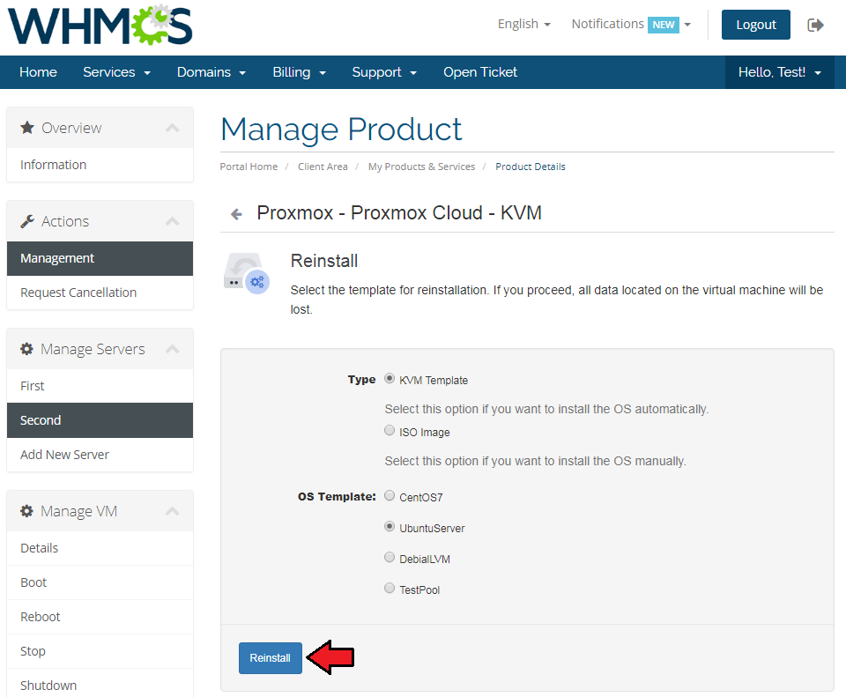Choose the DebialLVM OS template

coord(389,557)
